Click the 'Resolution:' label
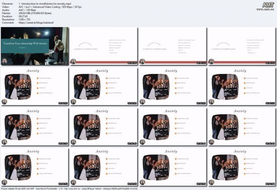This screenshot has width=277, height=190. click(x=8, y=20)
